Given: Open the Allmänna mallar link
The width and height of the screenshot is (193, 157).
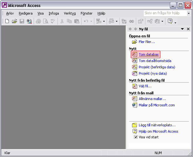Looking at the screenshot, I should 152,99.
